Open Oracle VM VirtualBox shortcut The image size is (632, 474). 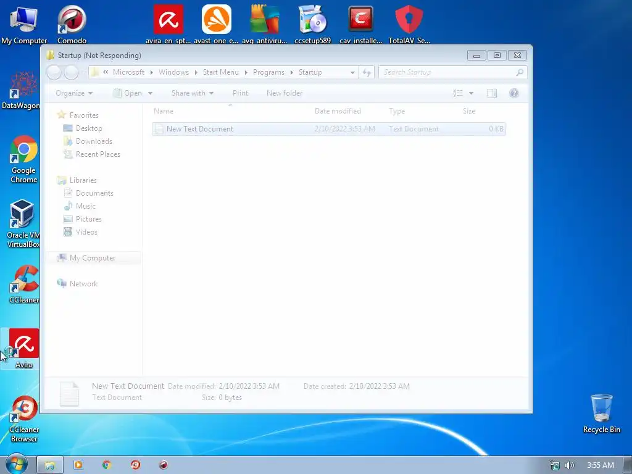click(x=23, y=223)
